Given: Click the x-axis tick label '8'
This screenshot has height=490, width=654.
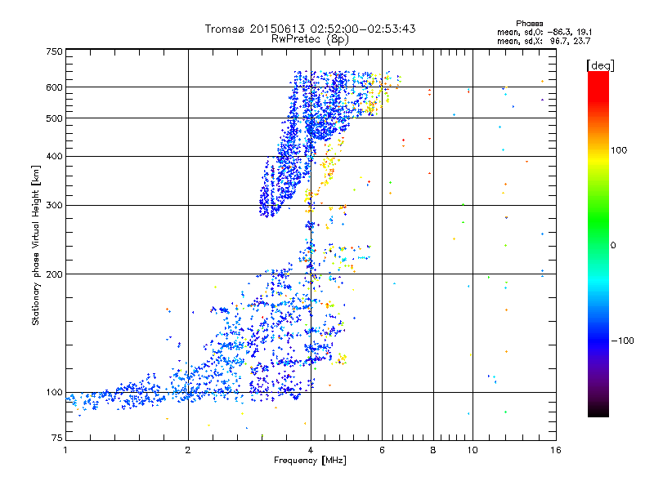Looking at the screenshot, I should coord(433,450).
